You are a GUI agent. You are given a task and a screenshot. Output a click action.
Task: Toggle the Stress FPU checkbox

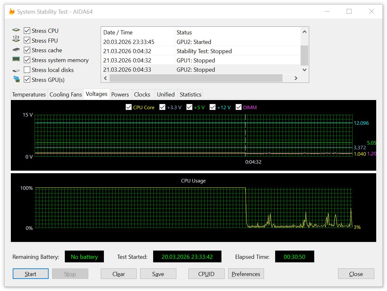27,40
